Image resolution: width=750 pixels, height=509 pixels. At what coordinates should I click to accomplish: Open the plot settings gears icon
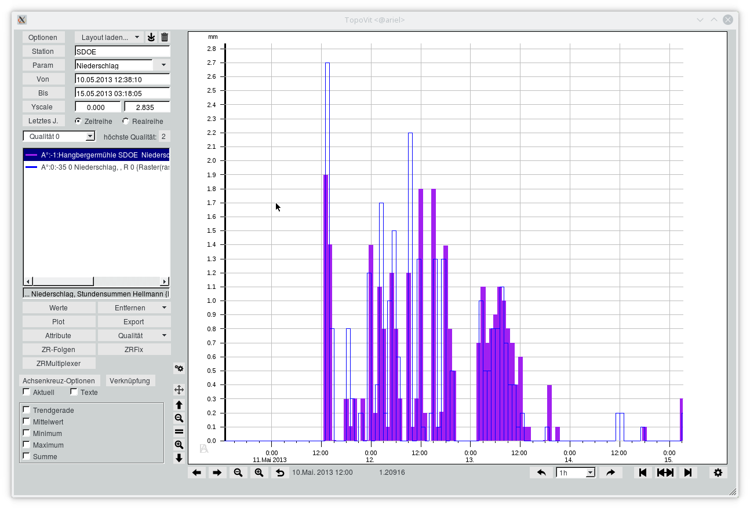(x=179, y=368)
